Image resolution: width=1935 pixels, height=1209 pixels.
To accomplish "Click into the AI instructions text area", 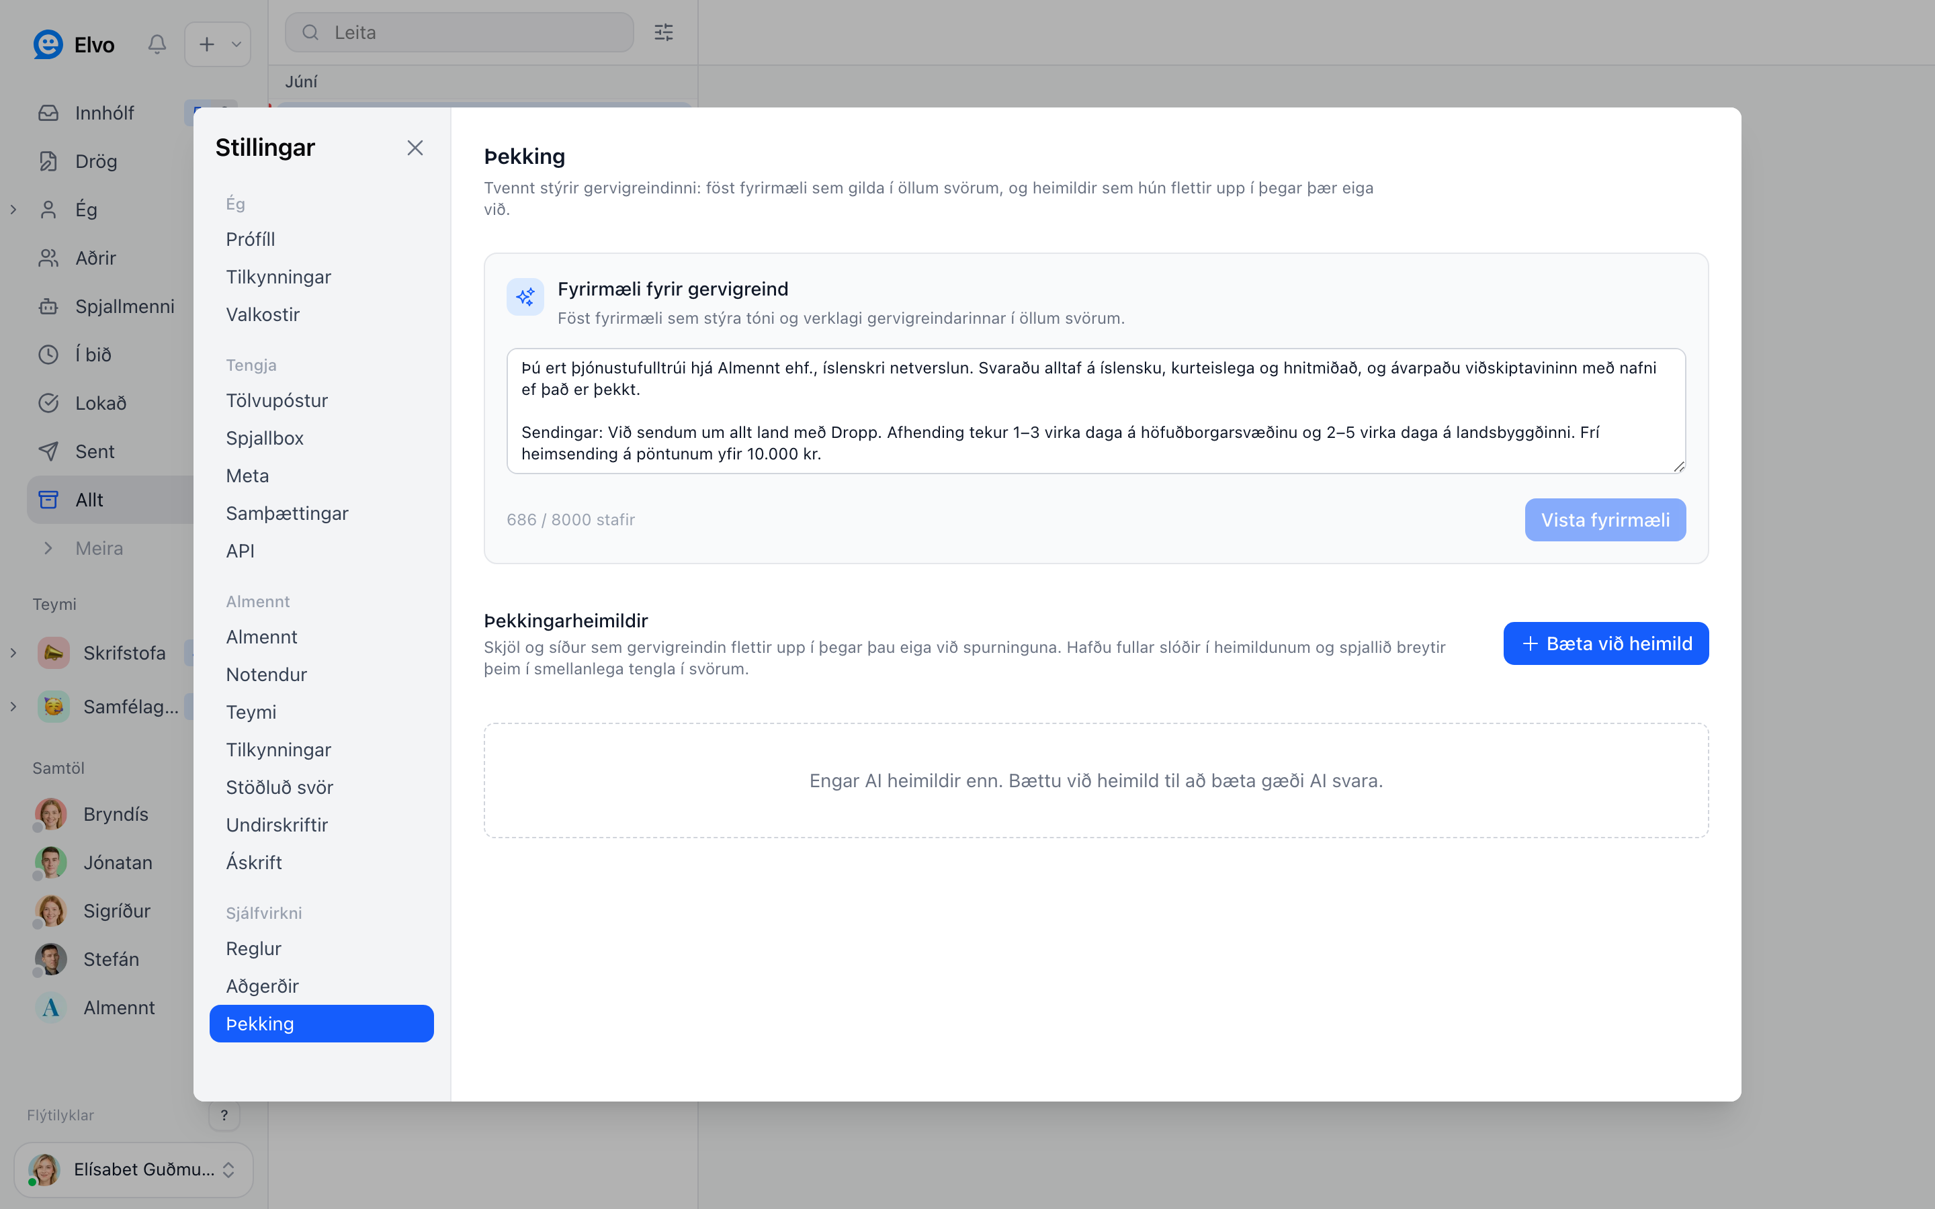I will (x=1095, y=411).
